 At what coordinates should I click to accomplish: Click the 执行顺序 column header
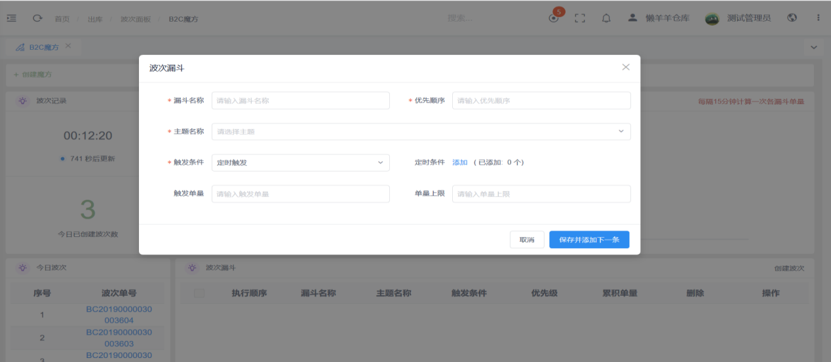point(249,293)
